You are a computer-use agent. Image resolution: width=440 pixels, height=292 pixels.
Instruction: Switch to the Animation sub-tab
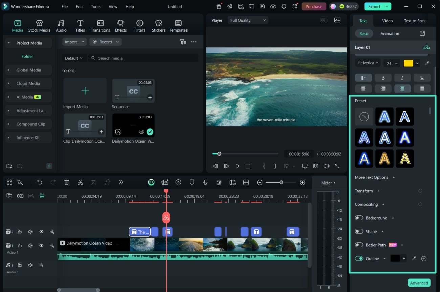point(390,34)
